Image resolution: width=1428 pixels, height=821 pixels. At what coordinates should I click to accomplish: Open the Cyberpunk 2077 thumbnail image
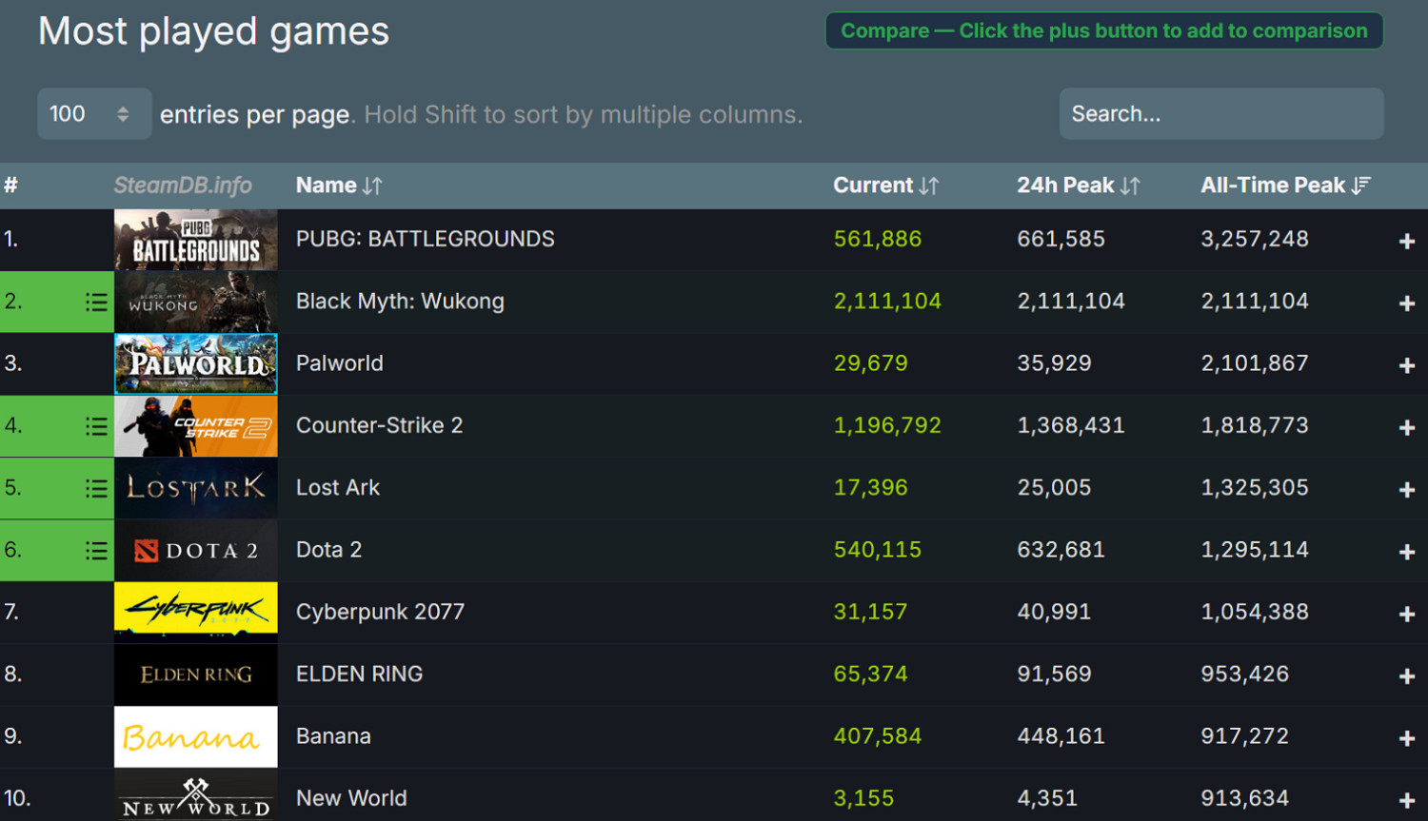196,612
